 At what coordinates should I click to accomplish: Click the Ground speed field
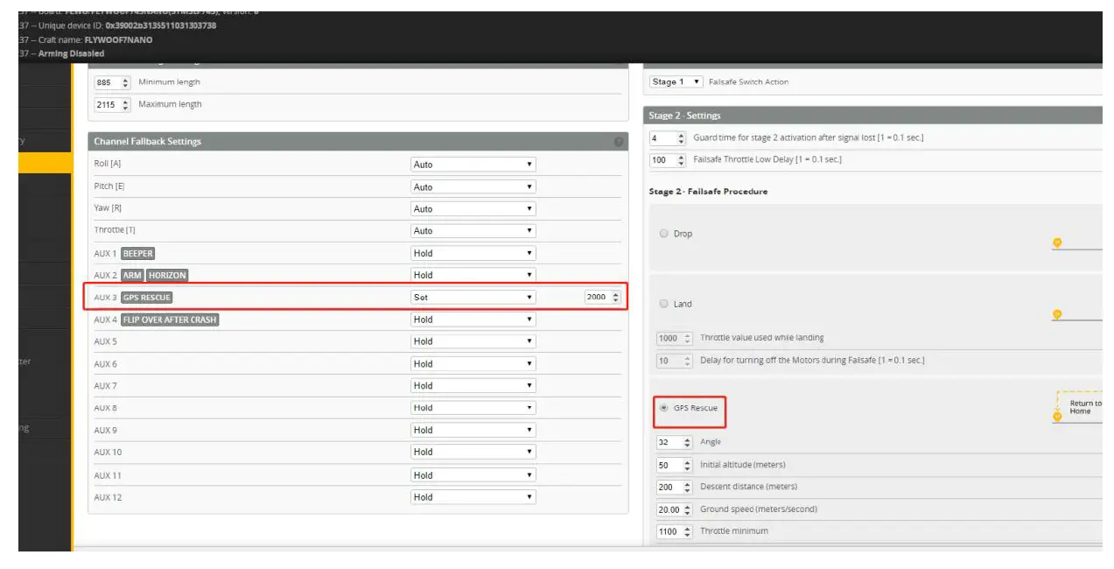674,509
